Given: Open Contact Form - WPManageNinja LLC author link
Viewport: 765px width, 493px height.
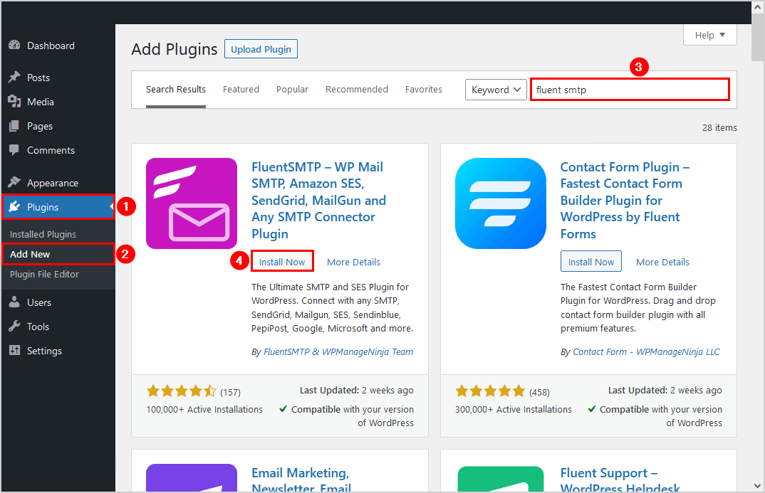Looking at the screenshot, I should 646,351.
